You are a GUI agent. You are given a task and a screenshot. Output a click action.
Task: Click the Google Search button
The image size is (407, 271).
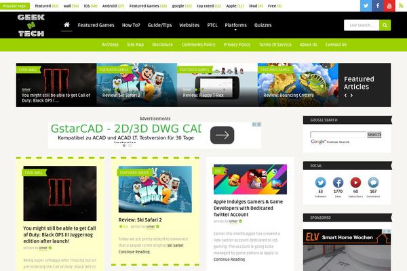point(374,135)
